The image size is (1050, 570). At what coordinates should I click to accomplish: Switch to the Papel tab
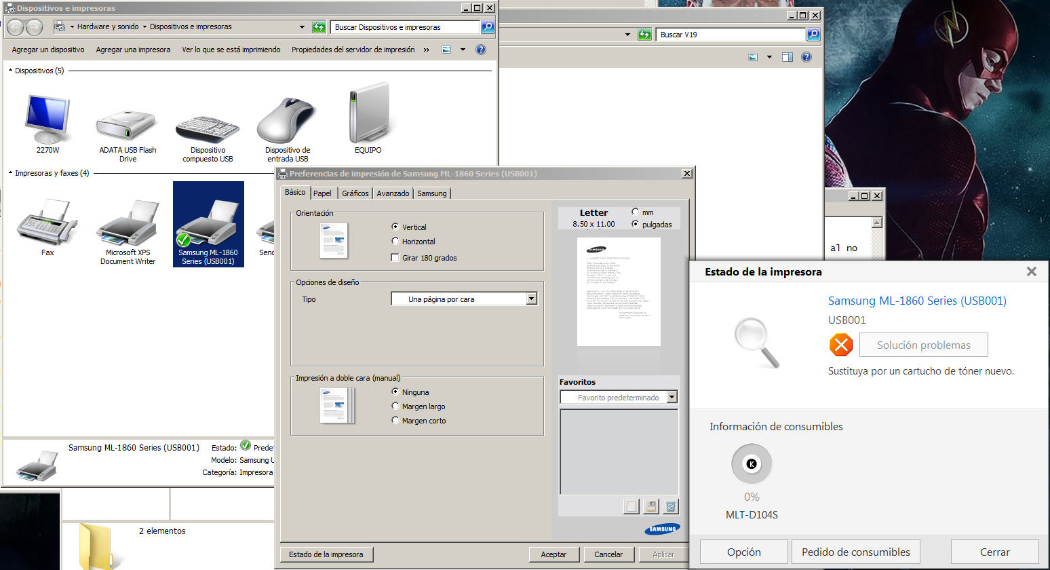pos(323,193)
